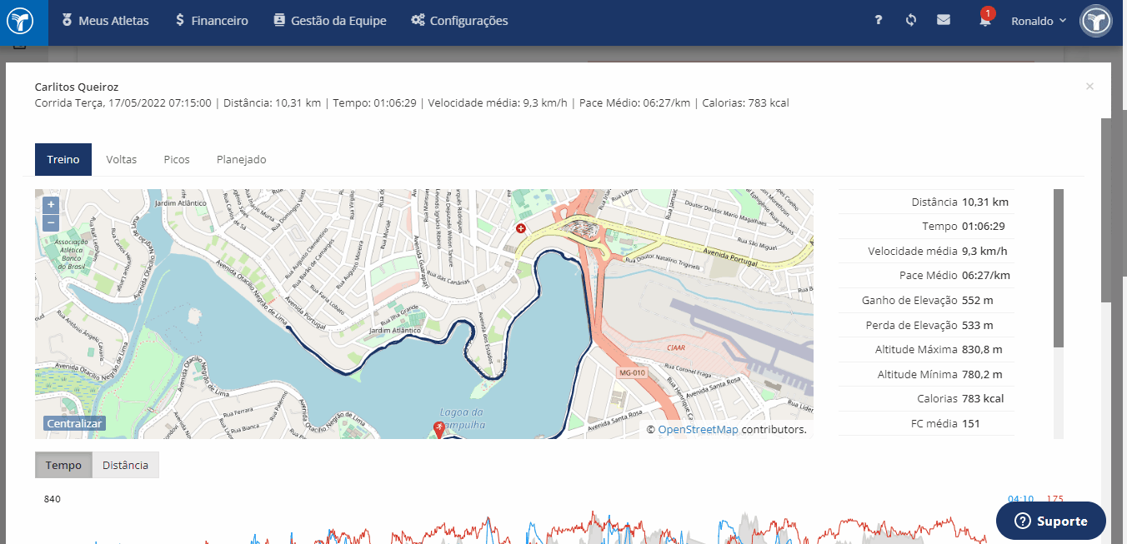Open Gestão da Equipe menu
Viewport: 1127px width, 544px height.
coord(330,21)
